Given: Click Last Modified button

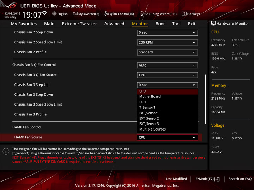Looking at the screenshot, I should [176, 179].
